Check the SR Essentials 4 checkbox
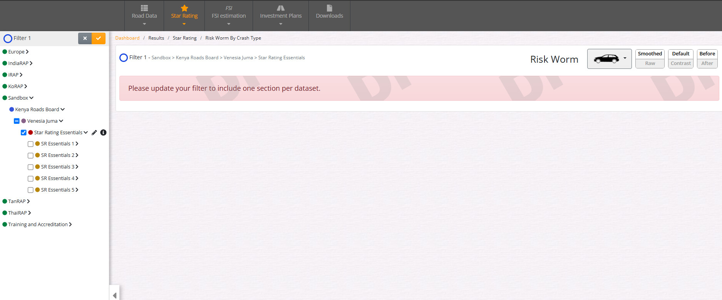Screen dimensions: 722x300 click(30, 178)
